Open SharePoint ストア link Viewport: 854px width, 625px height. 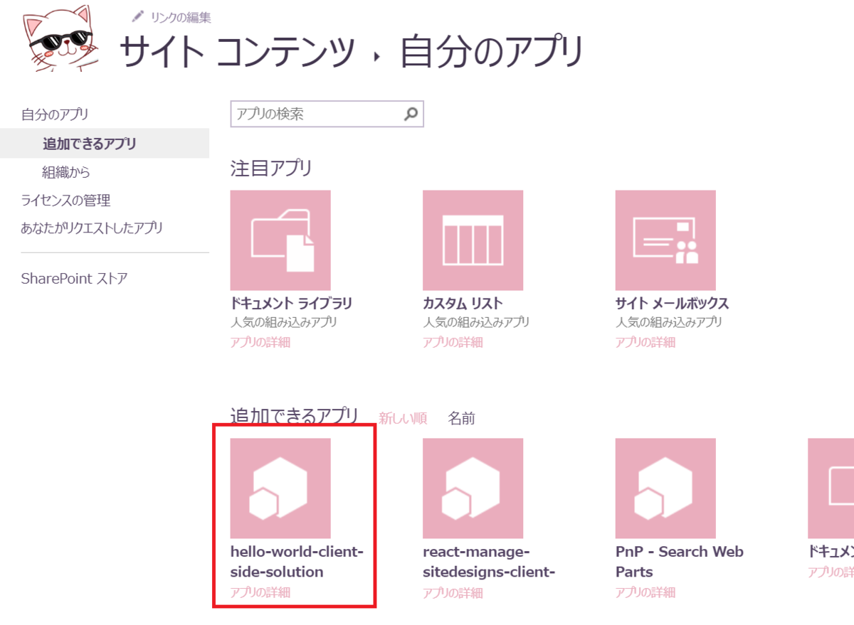point(75,278)
